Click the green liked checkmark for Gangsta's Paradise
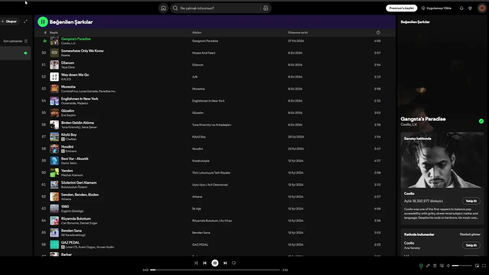 point(481,121)
